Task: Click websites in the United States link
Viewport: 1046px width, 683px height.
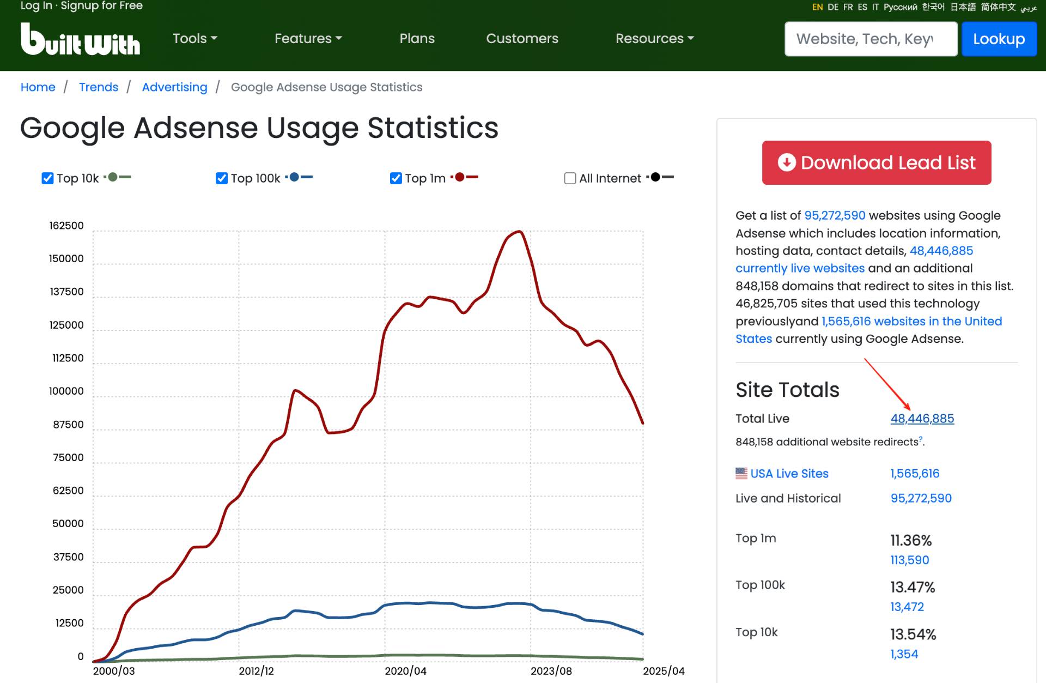Action: point(869,330)
